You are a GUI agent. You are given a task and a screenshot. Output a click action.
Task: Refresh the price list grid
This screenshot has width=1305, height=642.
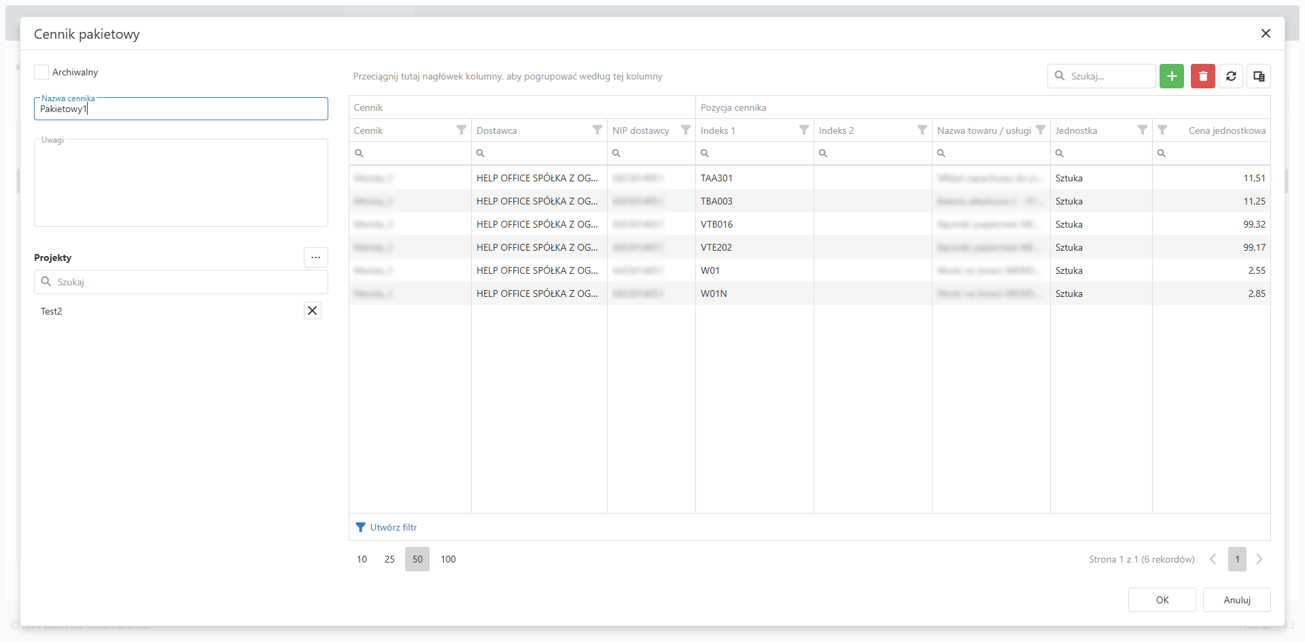tap(1231, 76)
